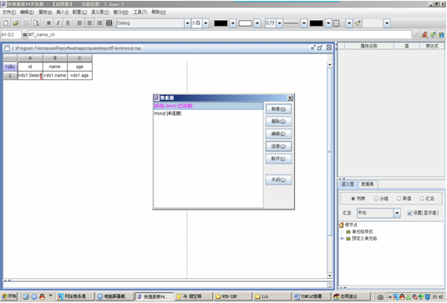Click the Internet Explorer preview icon
This screenshot has height=303, width=447.
pos(441,35)
